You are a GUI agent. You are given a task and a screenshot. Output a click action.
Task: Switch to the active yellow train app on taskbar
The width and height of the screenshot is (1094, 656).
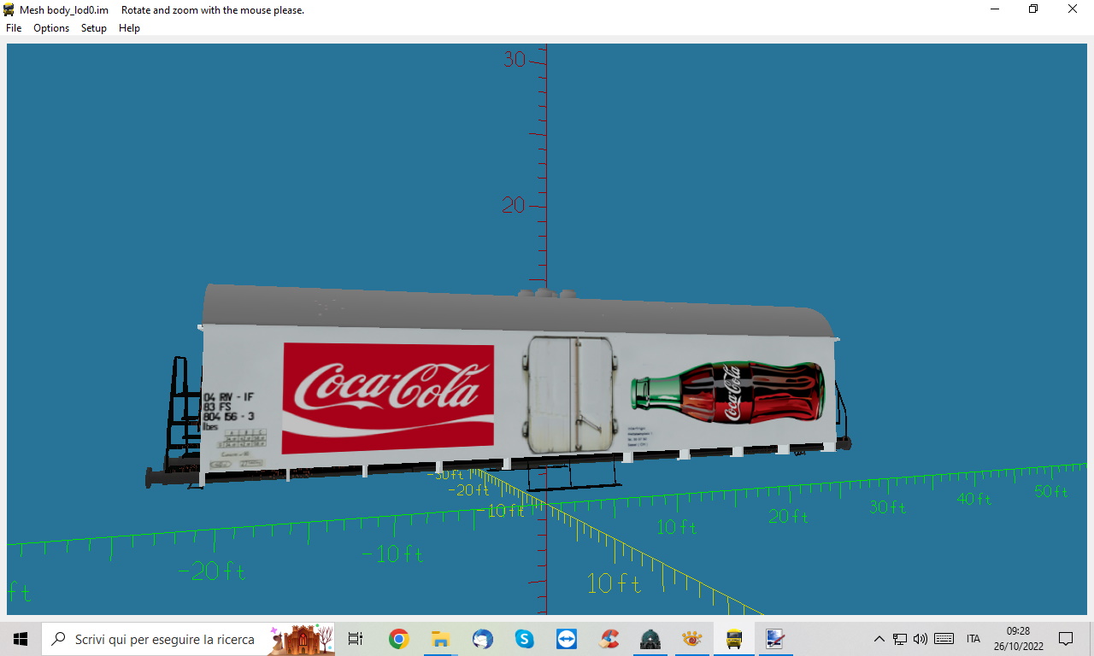coord(734,639)
